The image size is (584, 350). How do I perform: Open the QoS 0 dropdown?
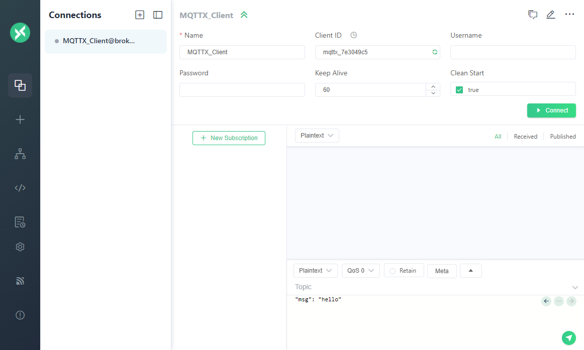click(x=360, y=270)
